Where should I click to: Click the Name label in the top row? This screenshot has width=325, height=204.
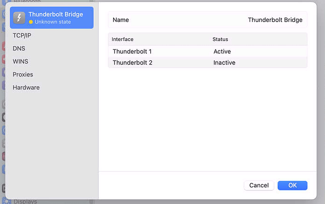(x=121, y=20)
